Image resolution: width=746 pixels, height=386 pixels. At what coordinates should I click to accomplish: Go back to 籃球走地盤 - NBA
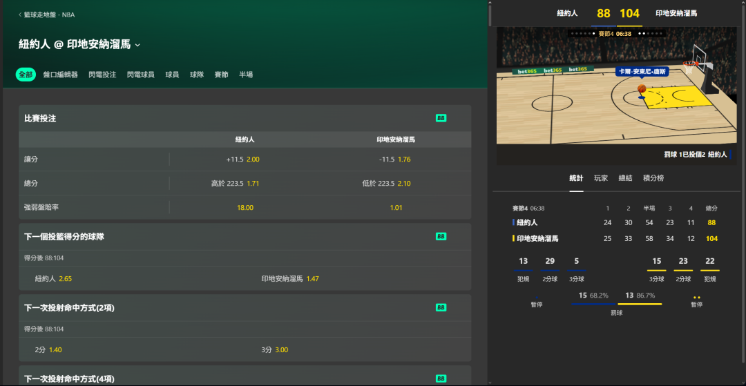(x=47, y=15)
